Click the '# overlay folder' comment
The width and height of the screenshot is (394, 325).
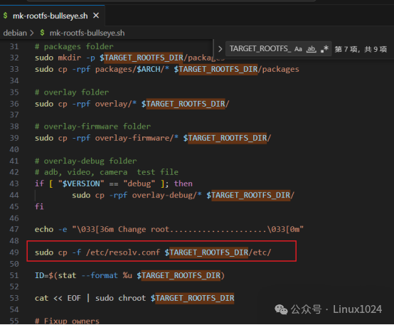(72, 92)
